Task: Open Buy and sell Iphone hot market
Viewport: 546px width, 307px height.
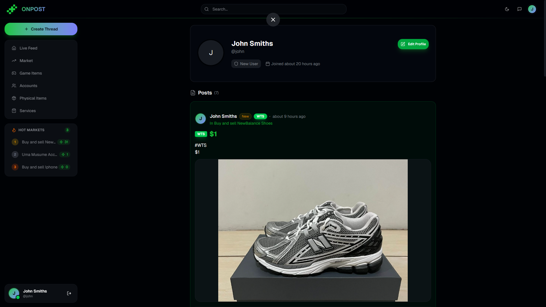Action: (x=41, y=167)
